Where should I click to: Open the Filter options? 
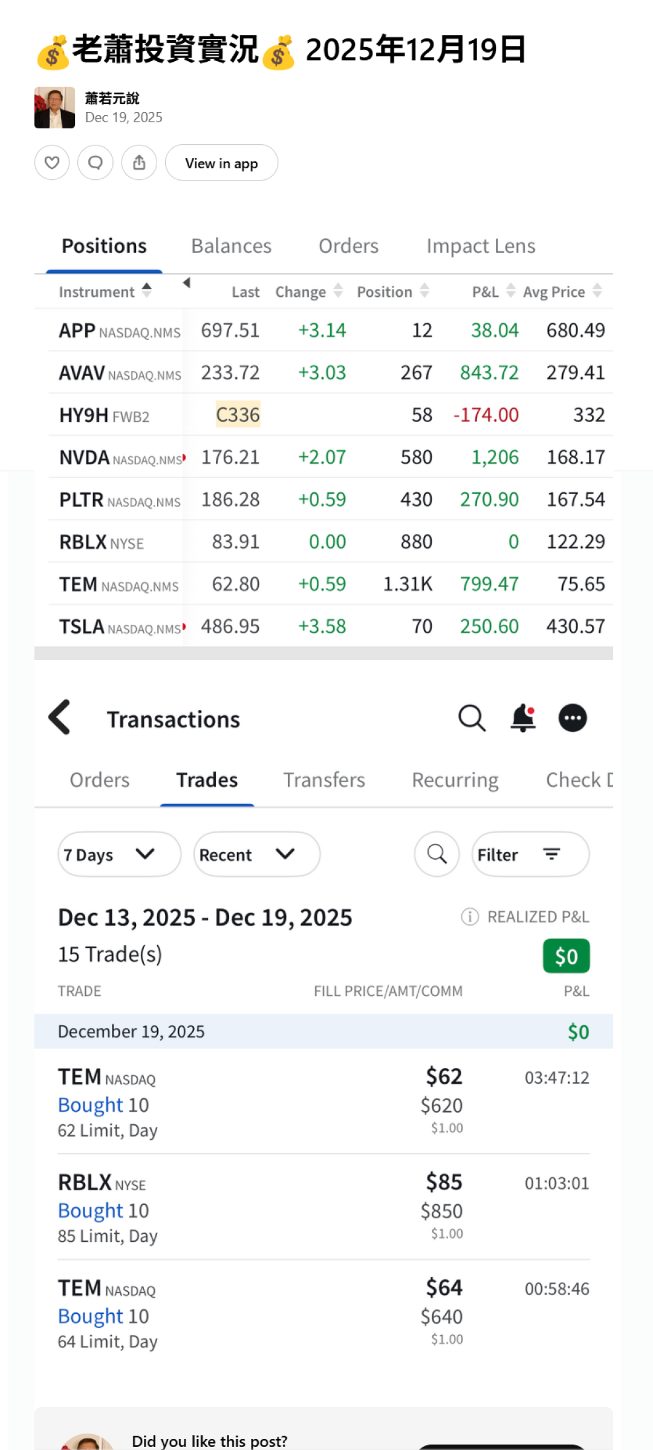[530, 854]
